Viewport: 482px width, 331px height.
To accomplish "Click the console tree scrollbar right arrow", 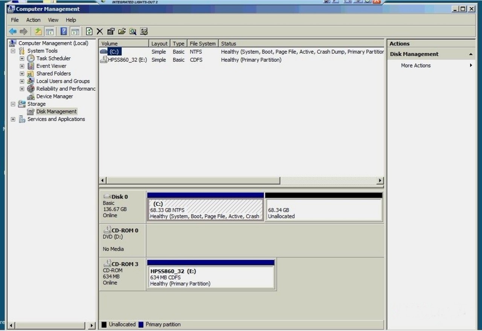I will point(92,325).
